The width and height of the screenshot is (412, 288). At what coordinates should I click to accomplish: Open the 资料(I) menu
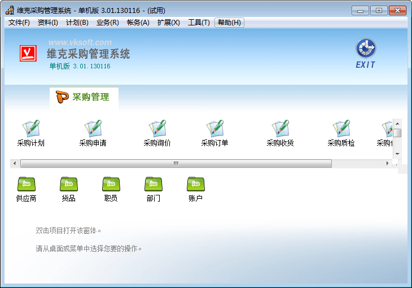pos(48,23)
